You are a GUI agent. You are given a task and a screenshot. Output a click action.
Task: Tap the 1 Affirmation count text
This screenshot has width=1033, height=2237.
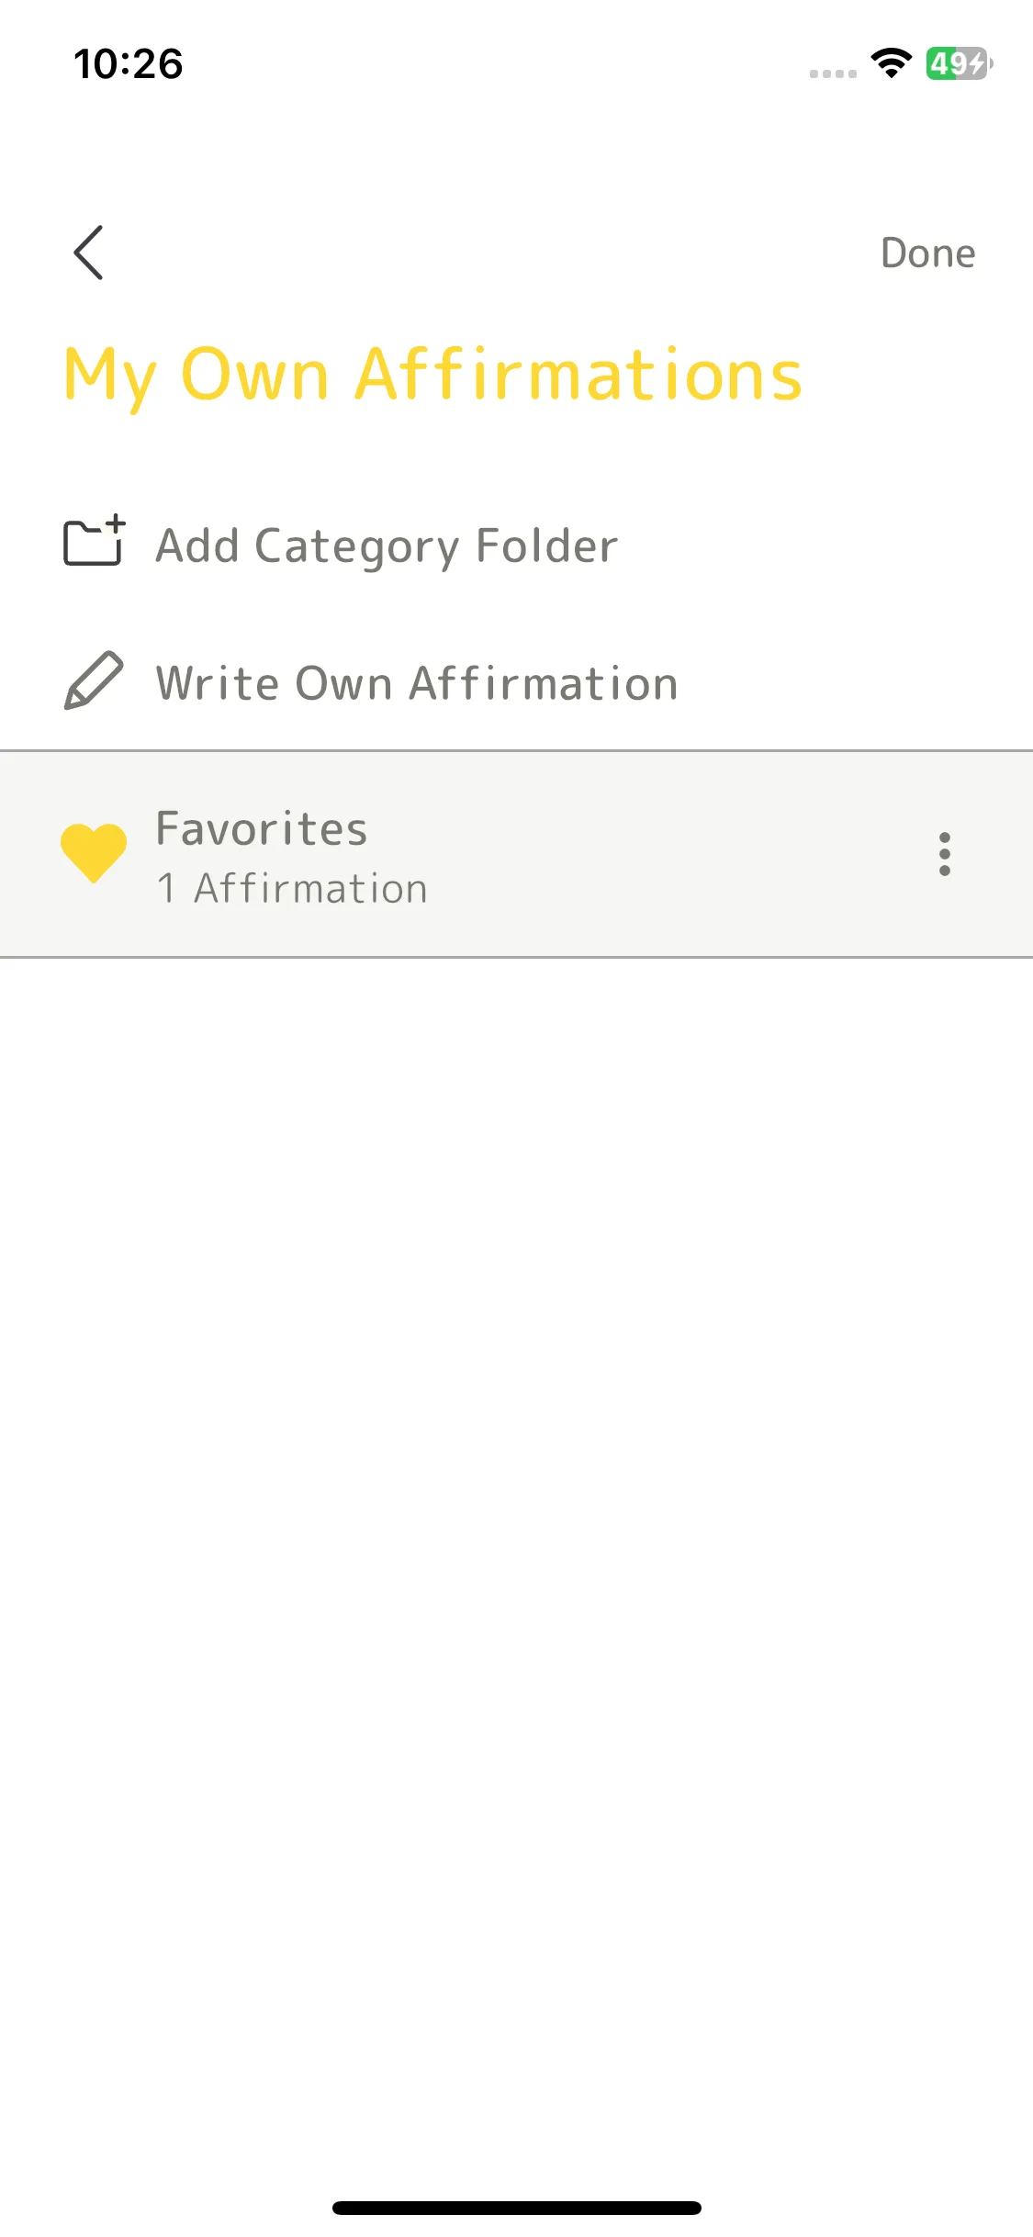point(292,889)
